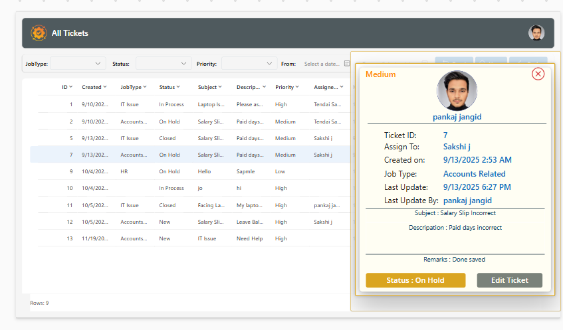Screen dimensions: 563x330
Task: Click the All Tickets header title
Action: point(70,33)
